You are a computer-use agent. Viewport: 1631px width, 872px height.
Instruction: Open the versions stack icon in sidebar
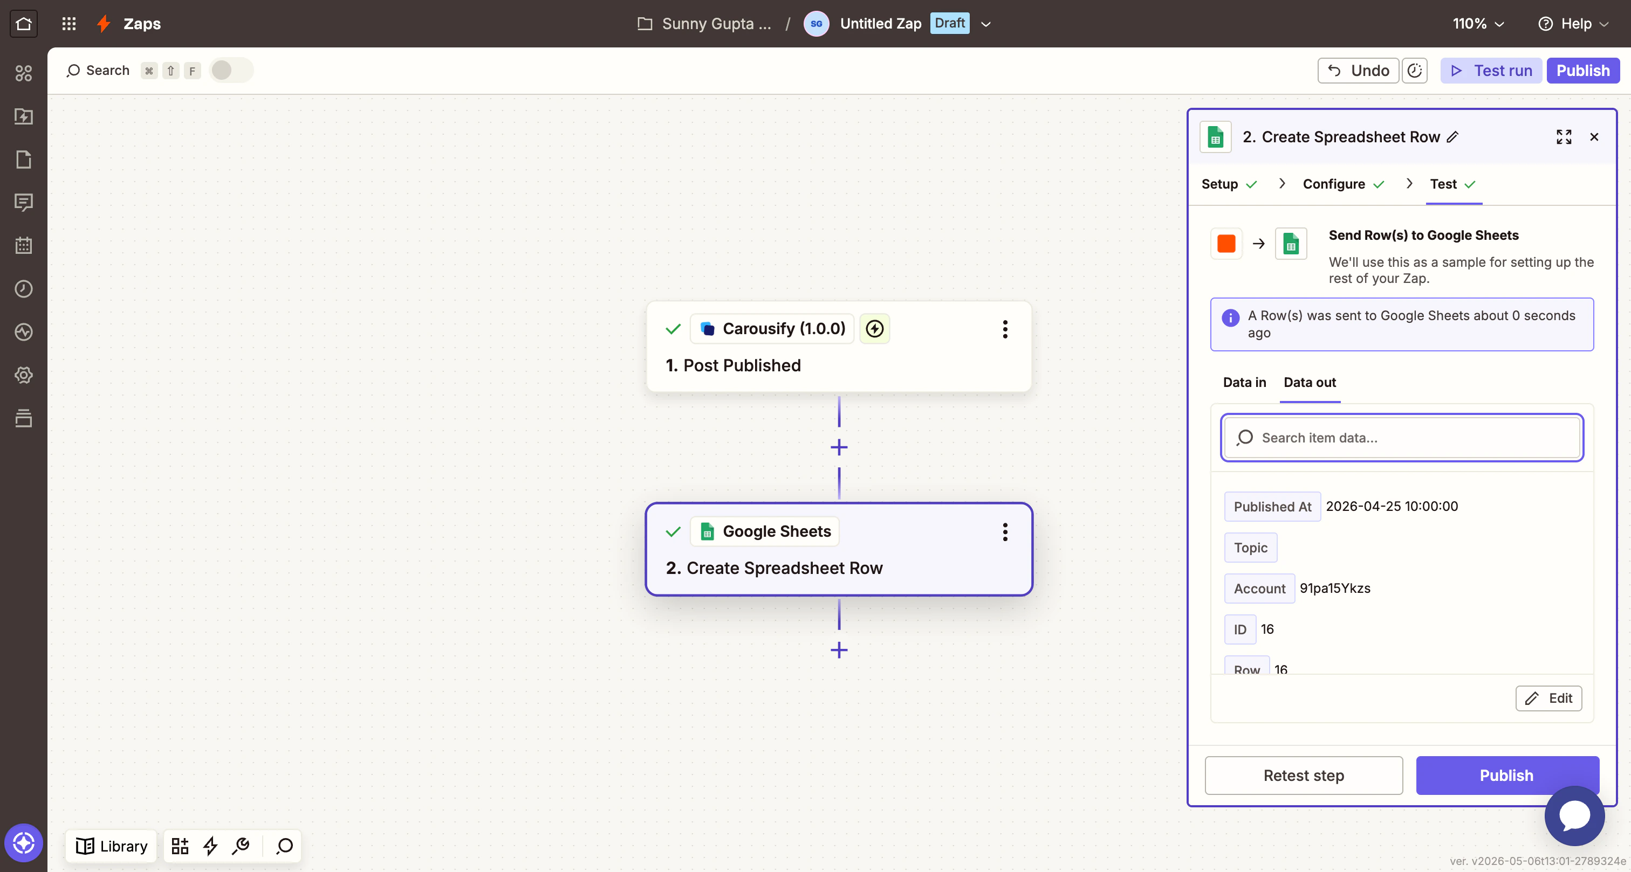(23, 418)
